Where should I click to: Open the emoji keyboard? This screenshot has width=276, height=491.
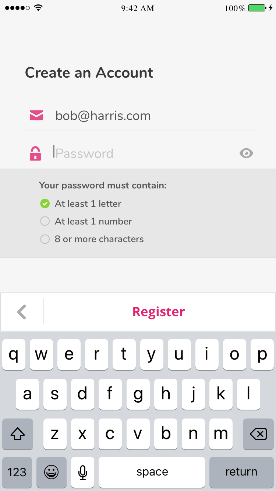52,472
